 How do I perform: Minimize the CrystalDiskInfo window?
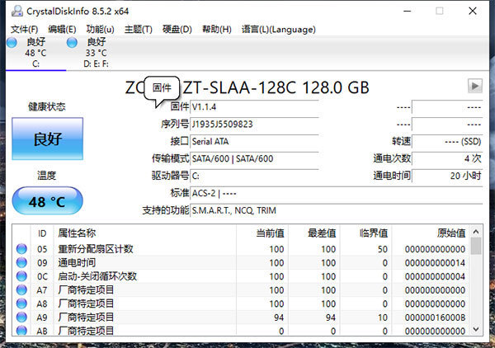tap(408, 11)
